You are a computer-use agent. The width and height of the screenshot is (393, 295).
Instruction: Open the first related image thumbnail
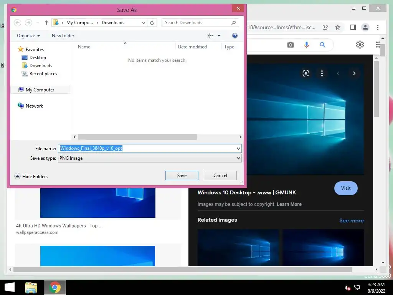click(x=238, y=248)
